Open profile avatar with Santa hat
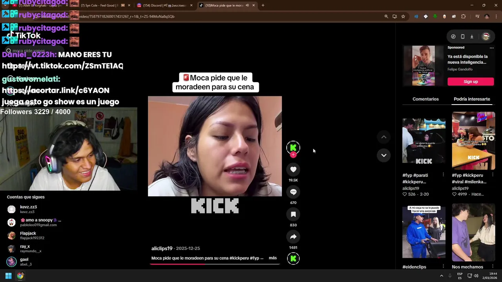 486,36
